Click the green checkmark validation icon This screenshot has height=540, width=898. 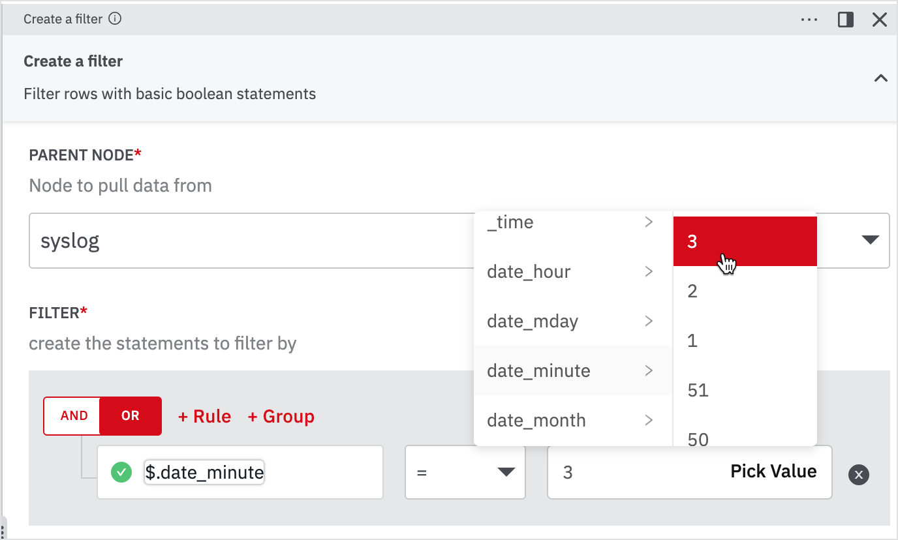121,472
